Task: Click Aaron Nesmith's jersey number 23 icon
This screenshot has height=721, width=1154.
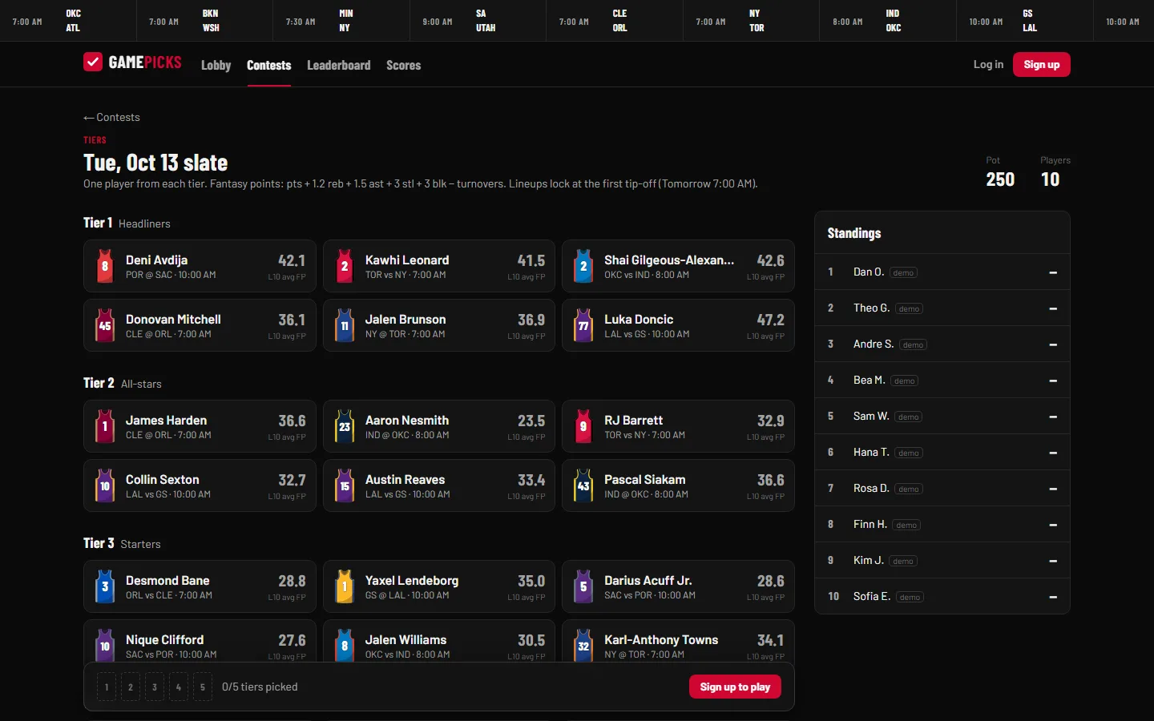Action: pyautogui.click(x=345, y=426)
